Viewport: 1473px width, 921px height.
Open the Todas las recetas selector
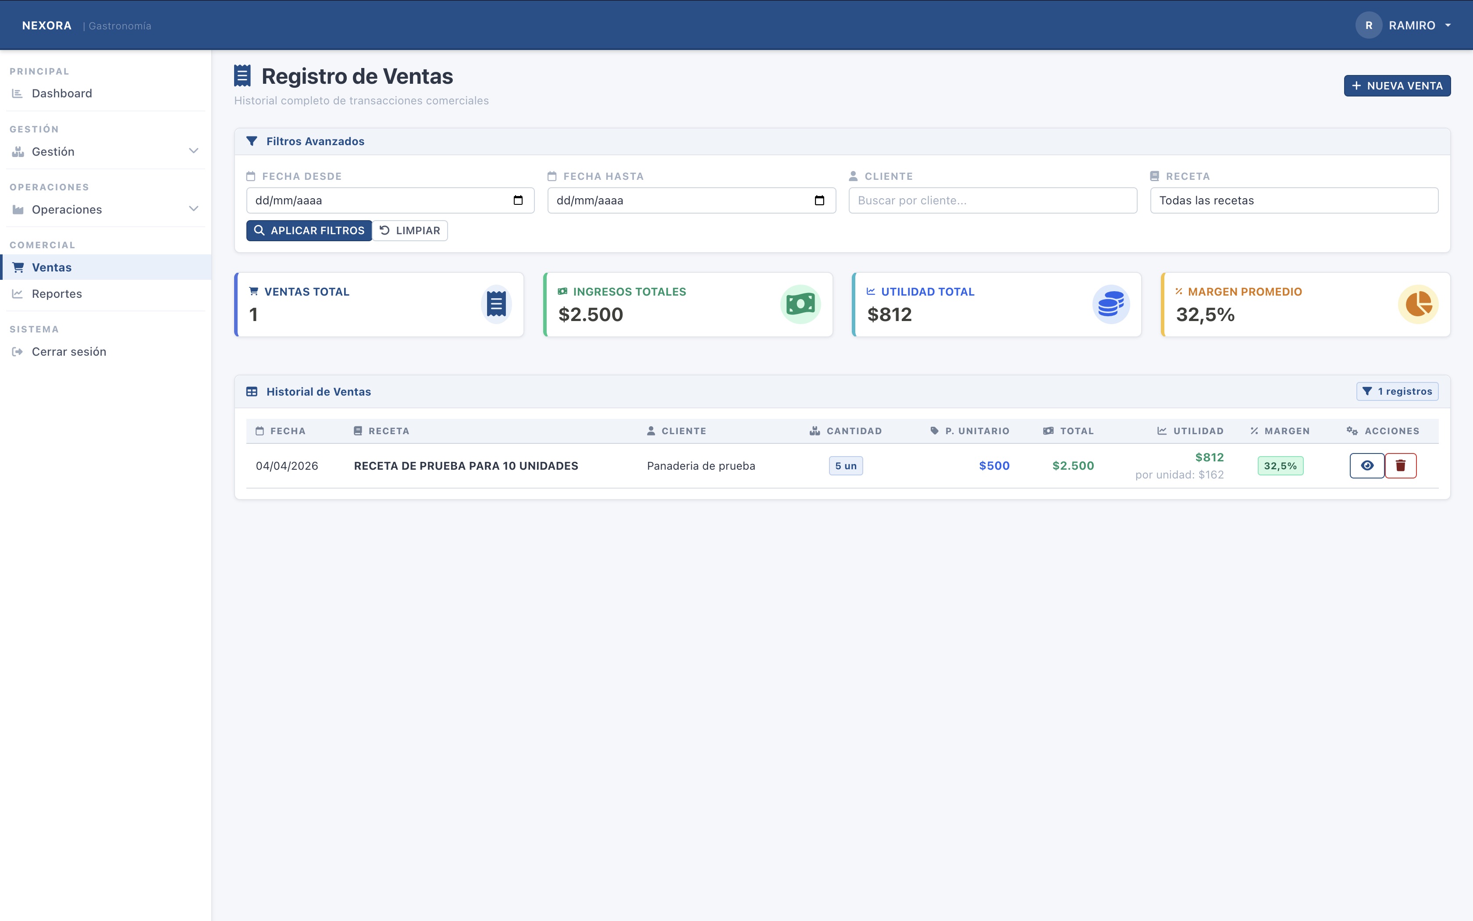coord(1294,200)
